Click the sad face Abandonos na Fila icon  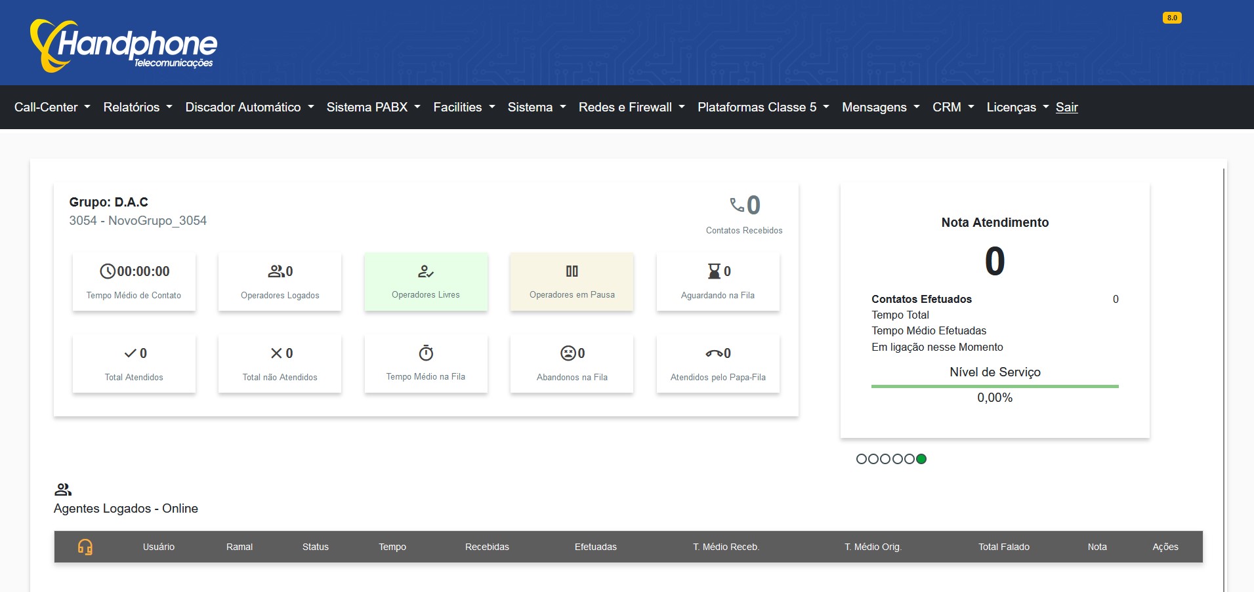[x=568, y=353]
